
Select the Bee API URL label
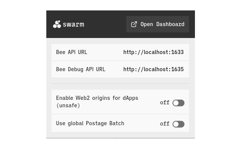coord(71,52)
